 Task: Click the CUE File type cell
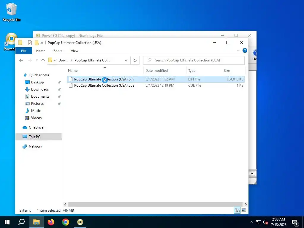point(194,85)
